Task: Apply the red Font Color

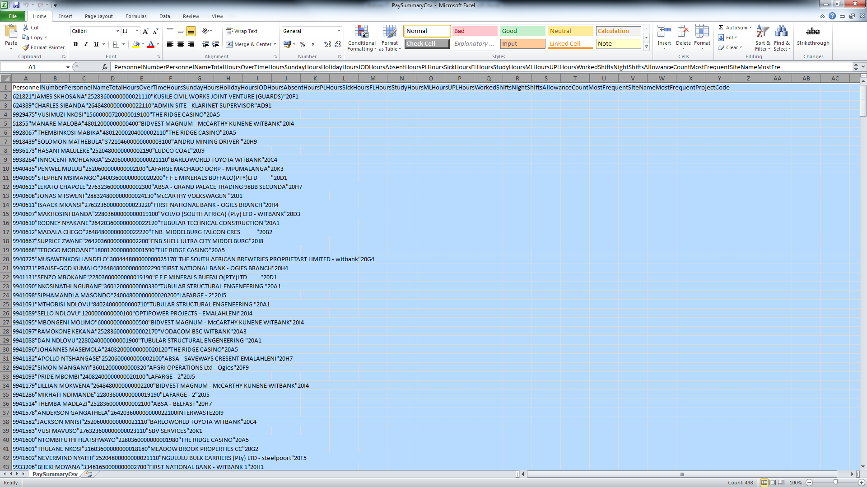Action: (x=151, y=44)
